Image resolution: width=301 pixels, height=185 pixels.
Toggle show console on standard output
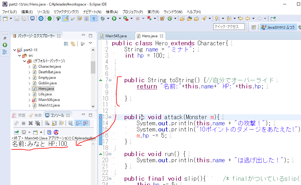(x=78, y=123)
